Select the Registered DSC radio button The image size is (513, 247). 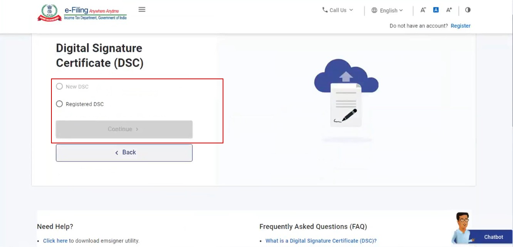60,104
